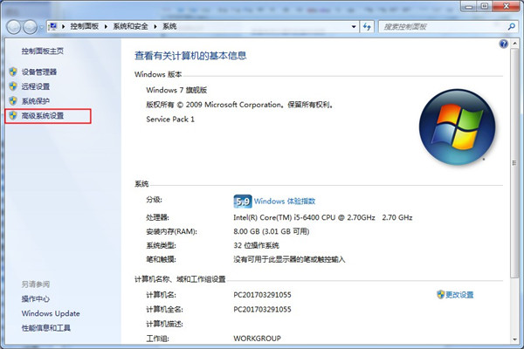Click the refresh button next to address bar
Screen dimensions: 524x349
tap(367, 27)
